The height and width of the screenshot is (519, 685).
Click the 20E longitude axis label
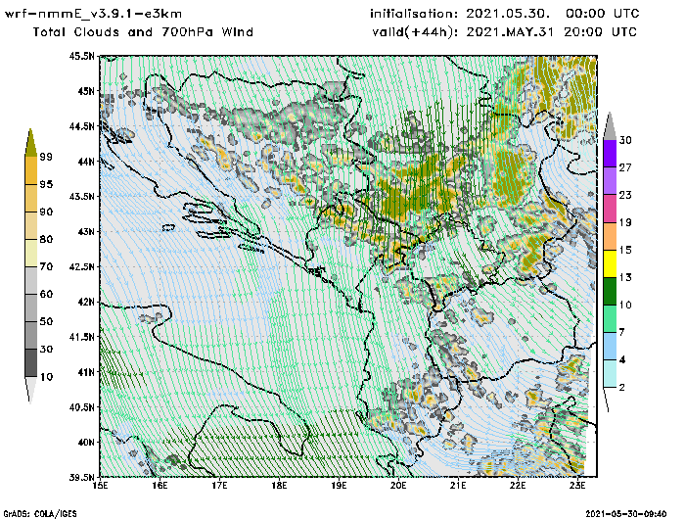[x=398, y=484]
